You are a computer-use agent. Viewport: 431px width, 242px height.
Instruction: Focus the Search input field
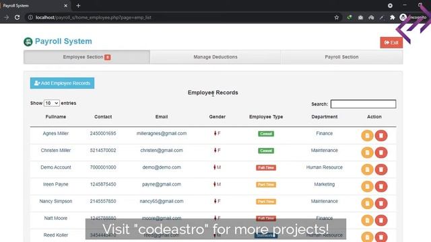(363, 104)
